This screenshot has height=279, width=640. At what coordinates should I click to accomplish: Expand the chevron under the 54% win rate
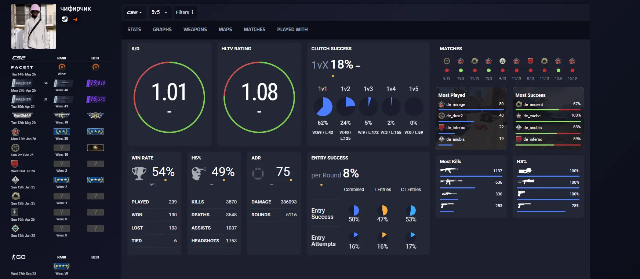[x=152, y=185]
